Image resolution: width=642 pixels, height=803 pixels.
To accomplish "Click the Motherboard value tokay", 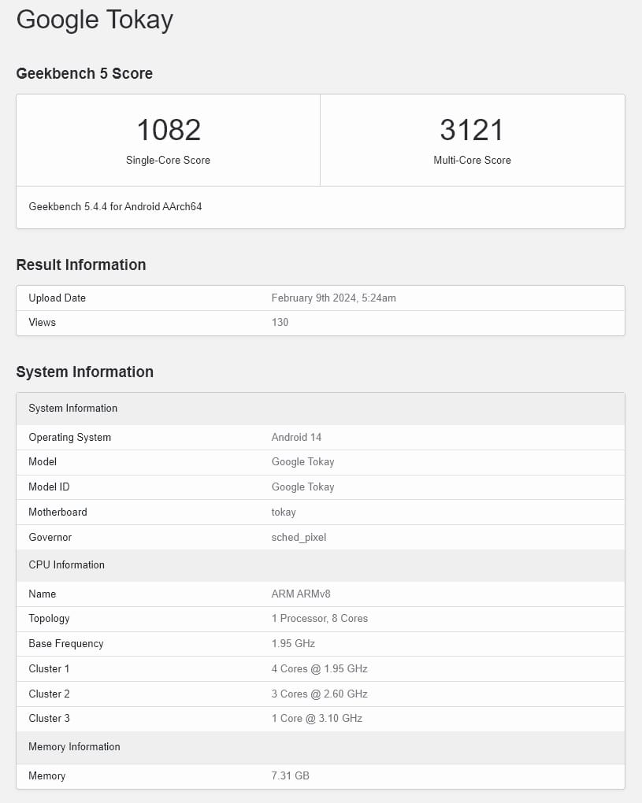I will point(284,512).
